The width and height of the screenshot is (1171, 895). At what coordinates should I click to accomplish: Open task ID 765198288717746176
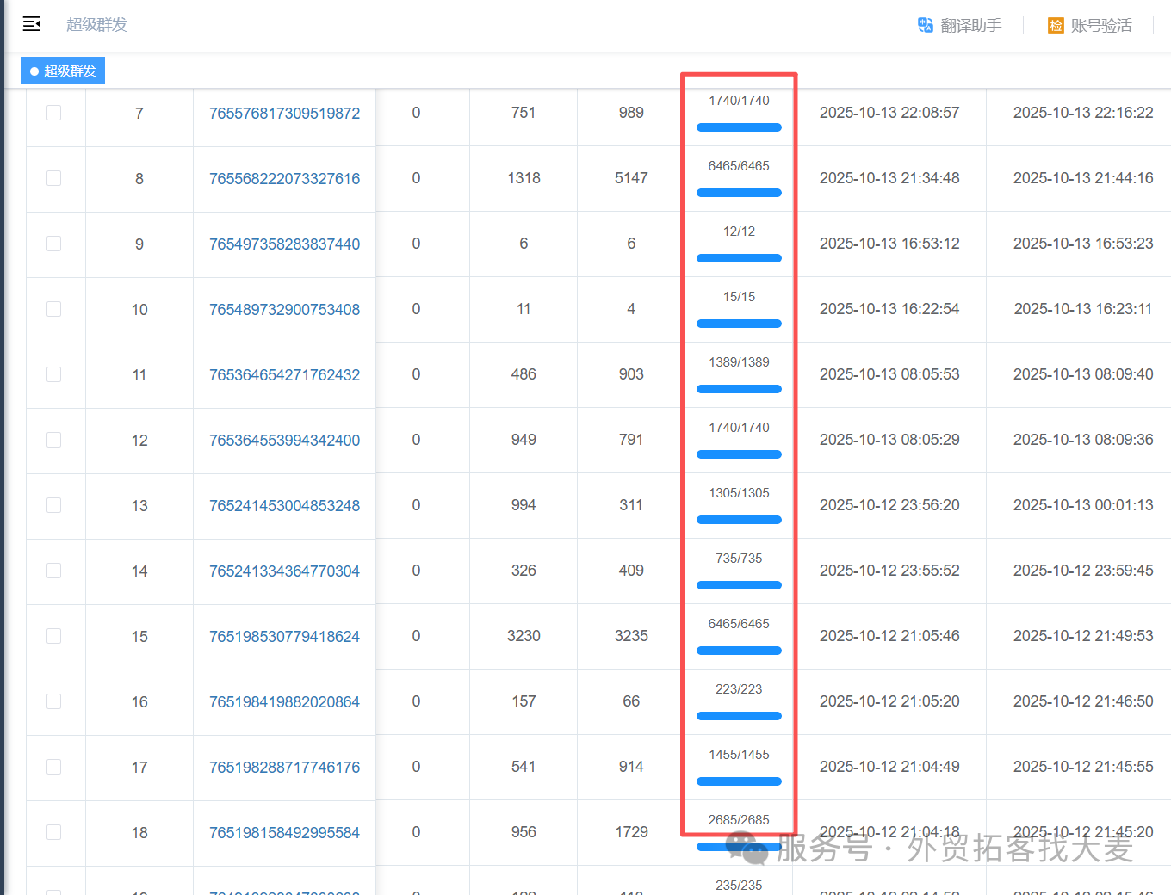pos(284,767)
